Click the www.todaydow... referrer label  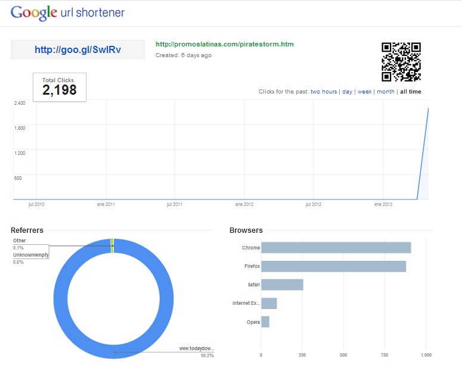196,348
